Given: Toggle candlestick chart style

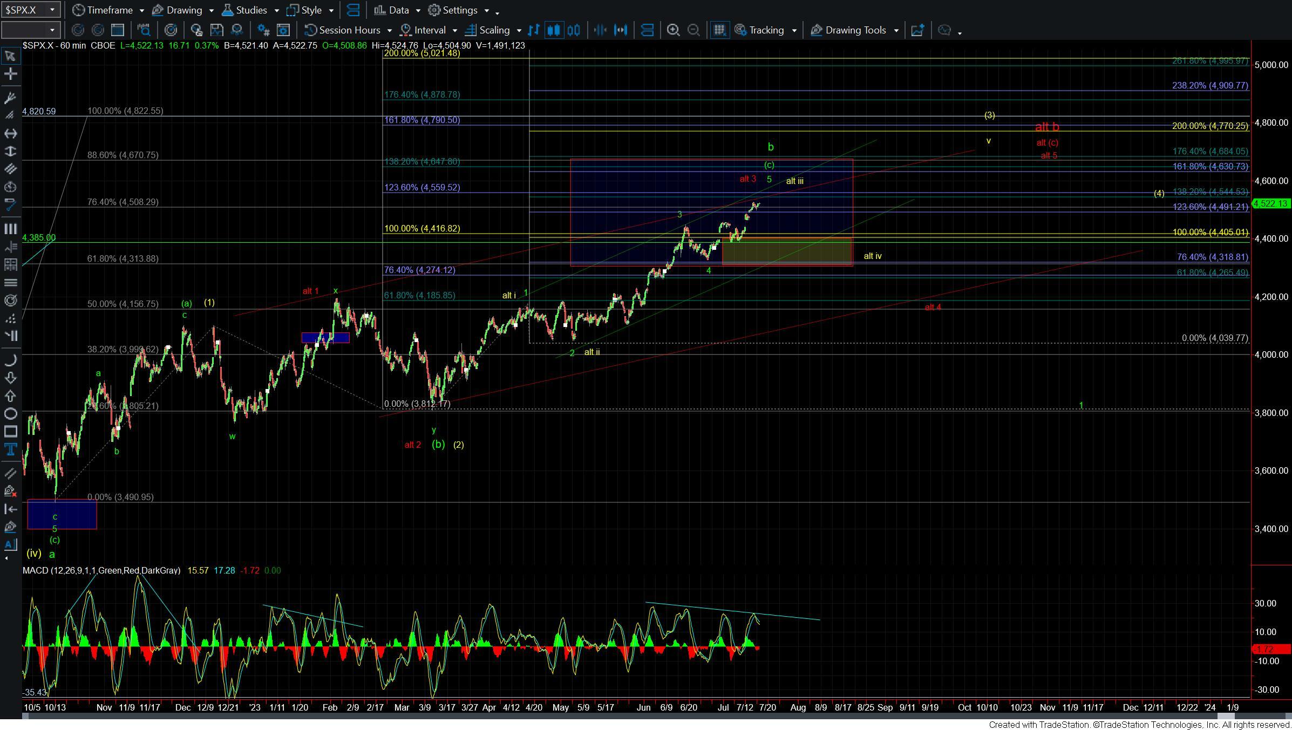Looking at the screenshot, I should 554,30.
